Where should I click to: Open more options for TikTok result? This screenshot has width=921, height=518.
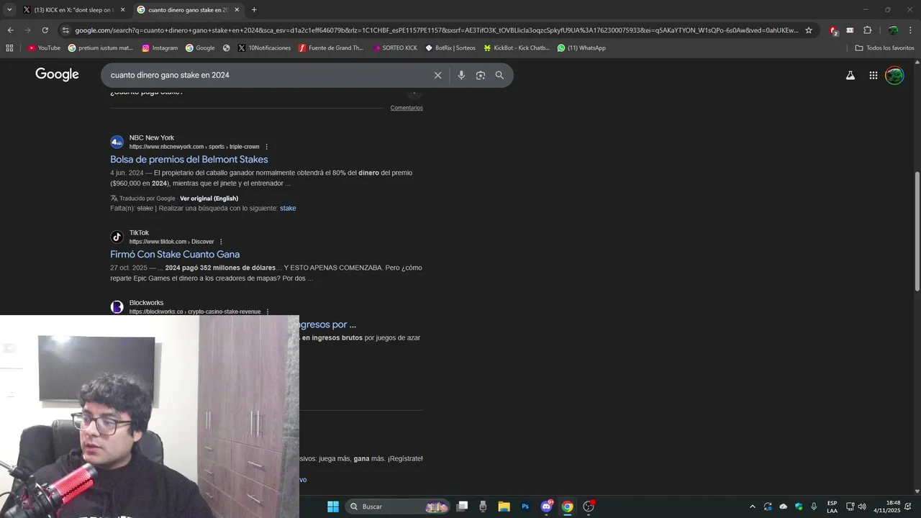(221, 242)
